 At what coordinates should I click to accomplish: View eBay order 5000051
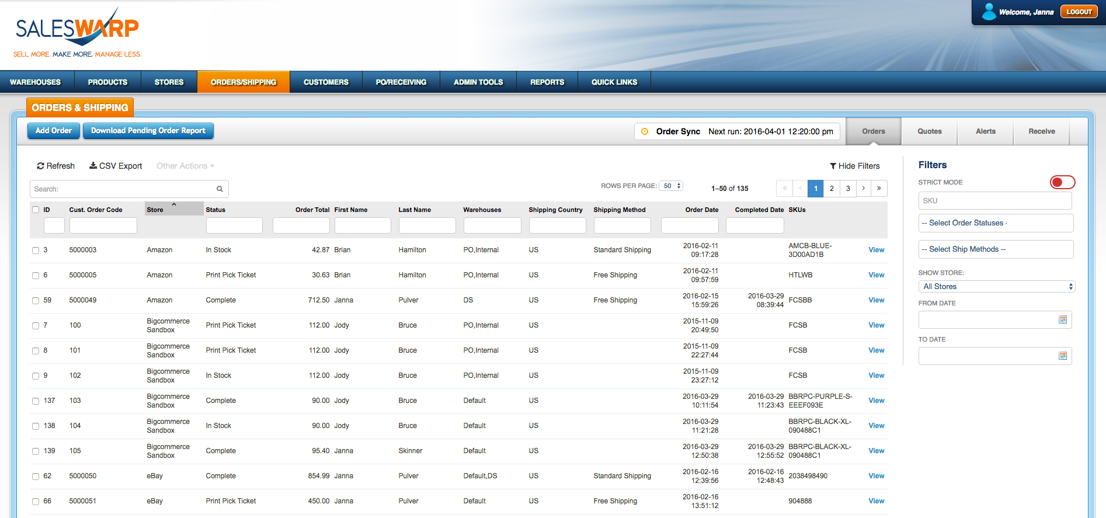pos(877,501)
